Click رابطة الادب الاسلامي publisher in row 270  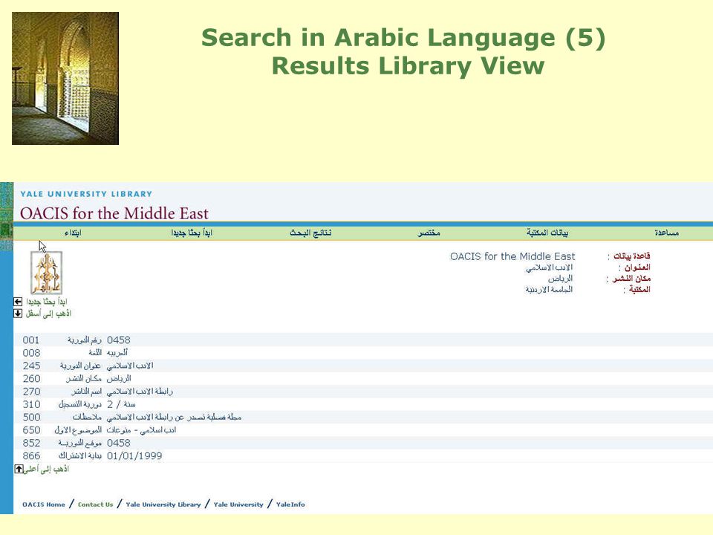click(140, 392)
